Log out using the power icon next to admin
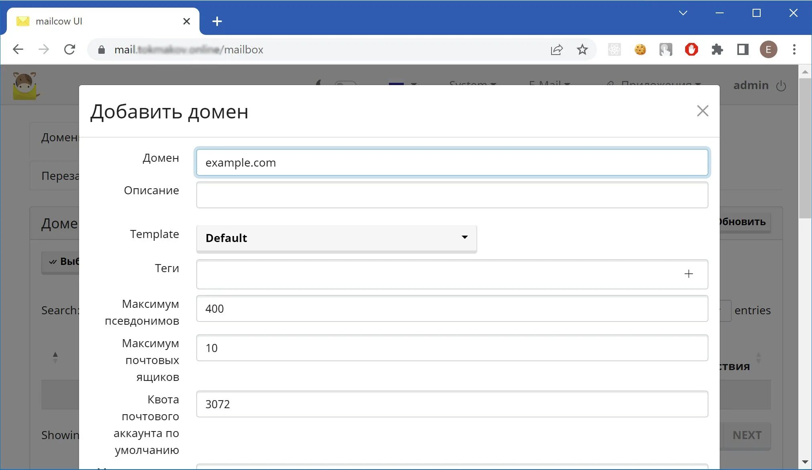Image resolution: width=812 pixels, height=470 pixels. coord(781,86)
